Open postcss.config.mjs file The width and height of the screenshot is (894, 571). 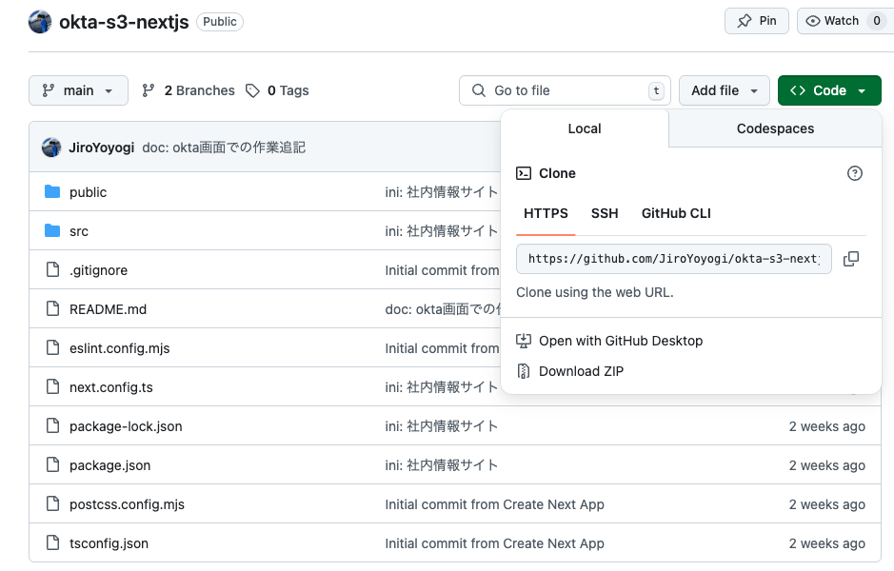[x=128, y=504]
